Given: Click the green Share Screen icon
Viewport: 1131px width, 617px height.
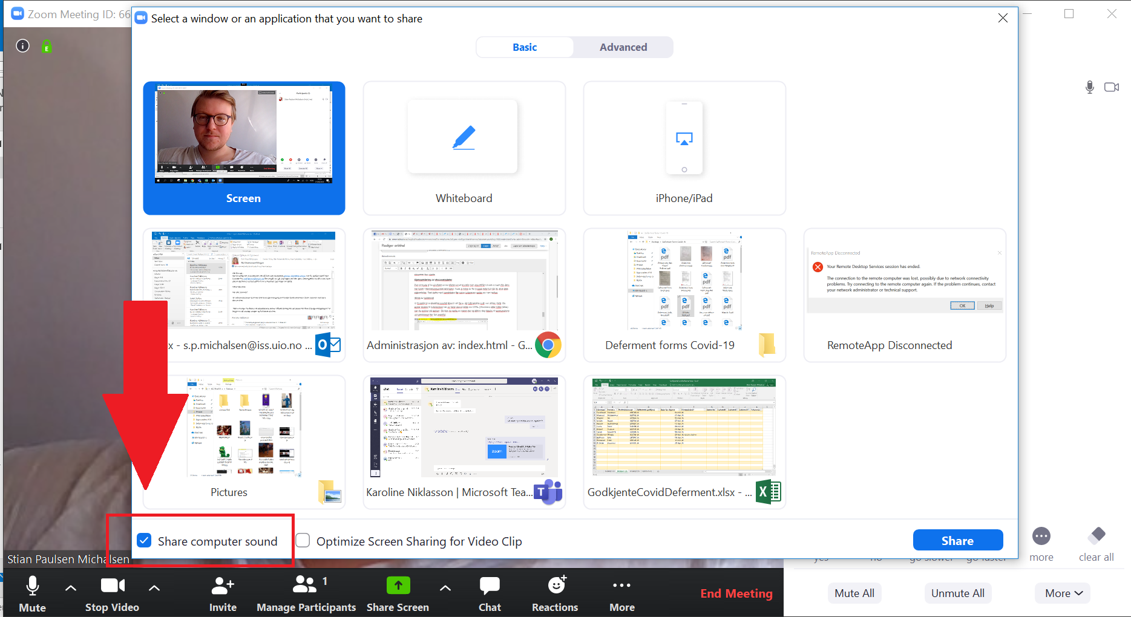Looking at the screenshot, I should (398, 585).
